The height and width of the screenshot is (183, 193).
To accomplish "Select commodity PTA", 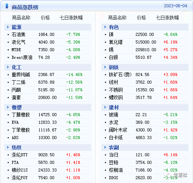I will pos(15,162).
